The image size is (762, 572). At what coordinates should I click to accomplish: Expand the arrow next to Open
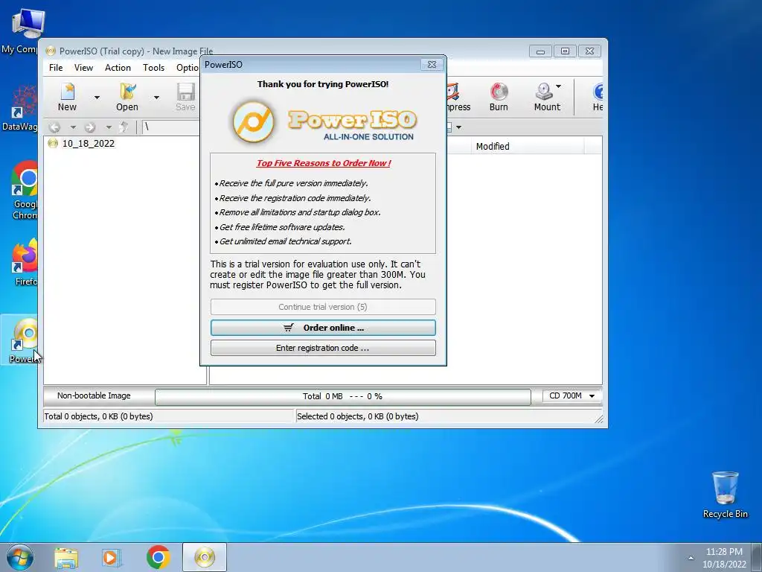(156, 98)
